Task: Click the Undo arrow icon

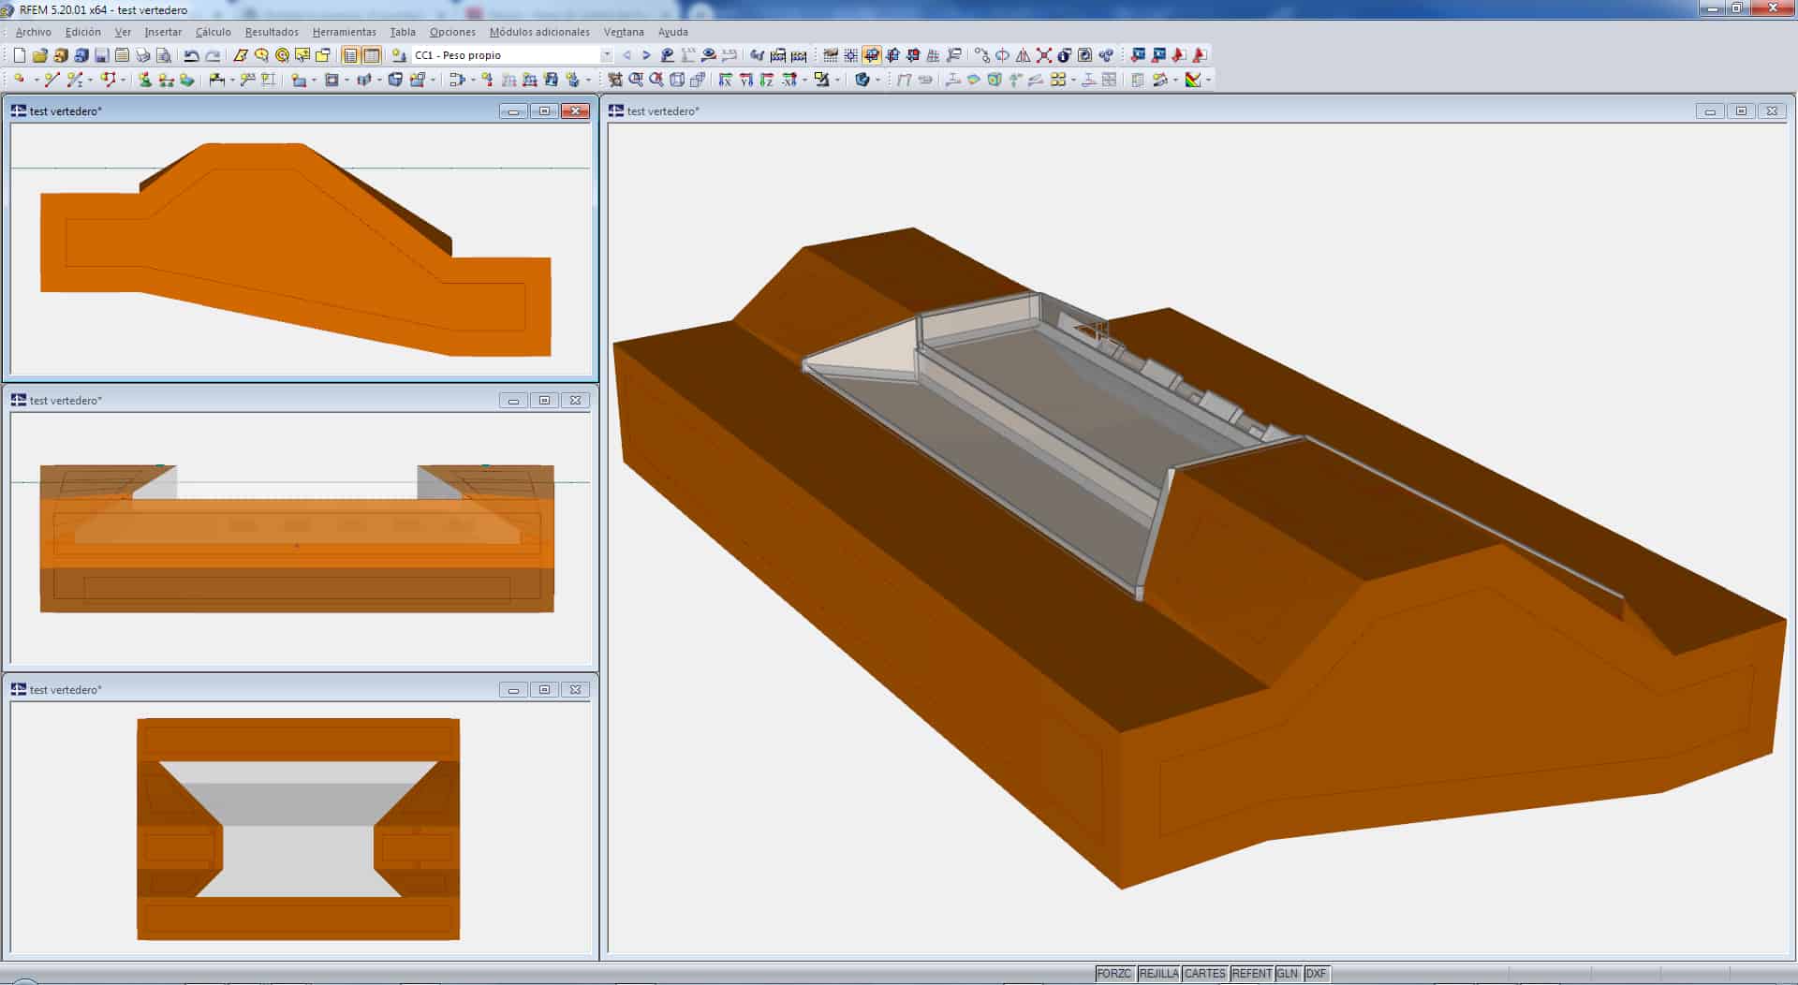Action: click(192, 55)
